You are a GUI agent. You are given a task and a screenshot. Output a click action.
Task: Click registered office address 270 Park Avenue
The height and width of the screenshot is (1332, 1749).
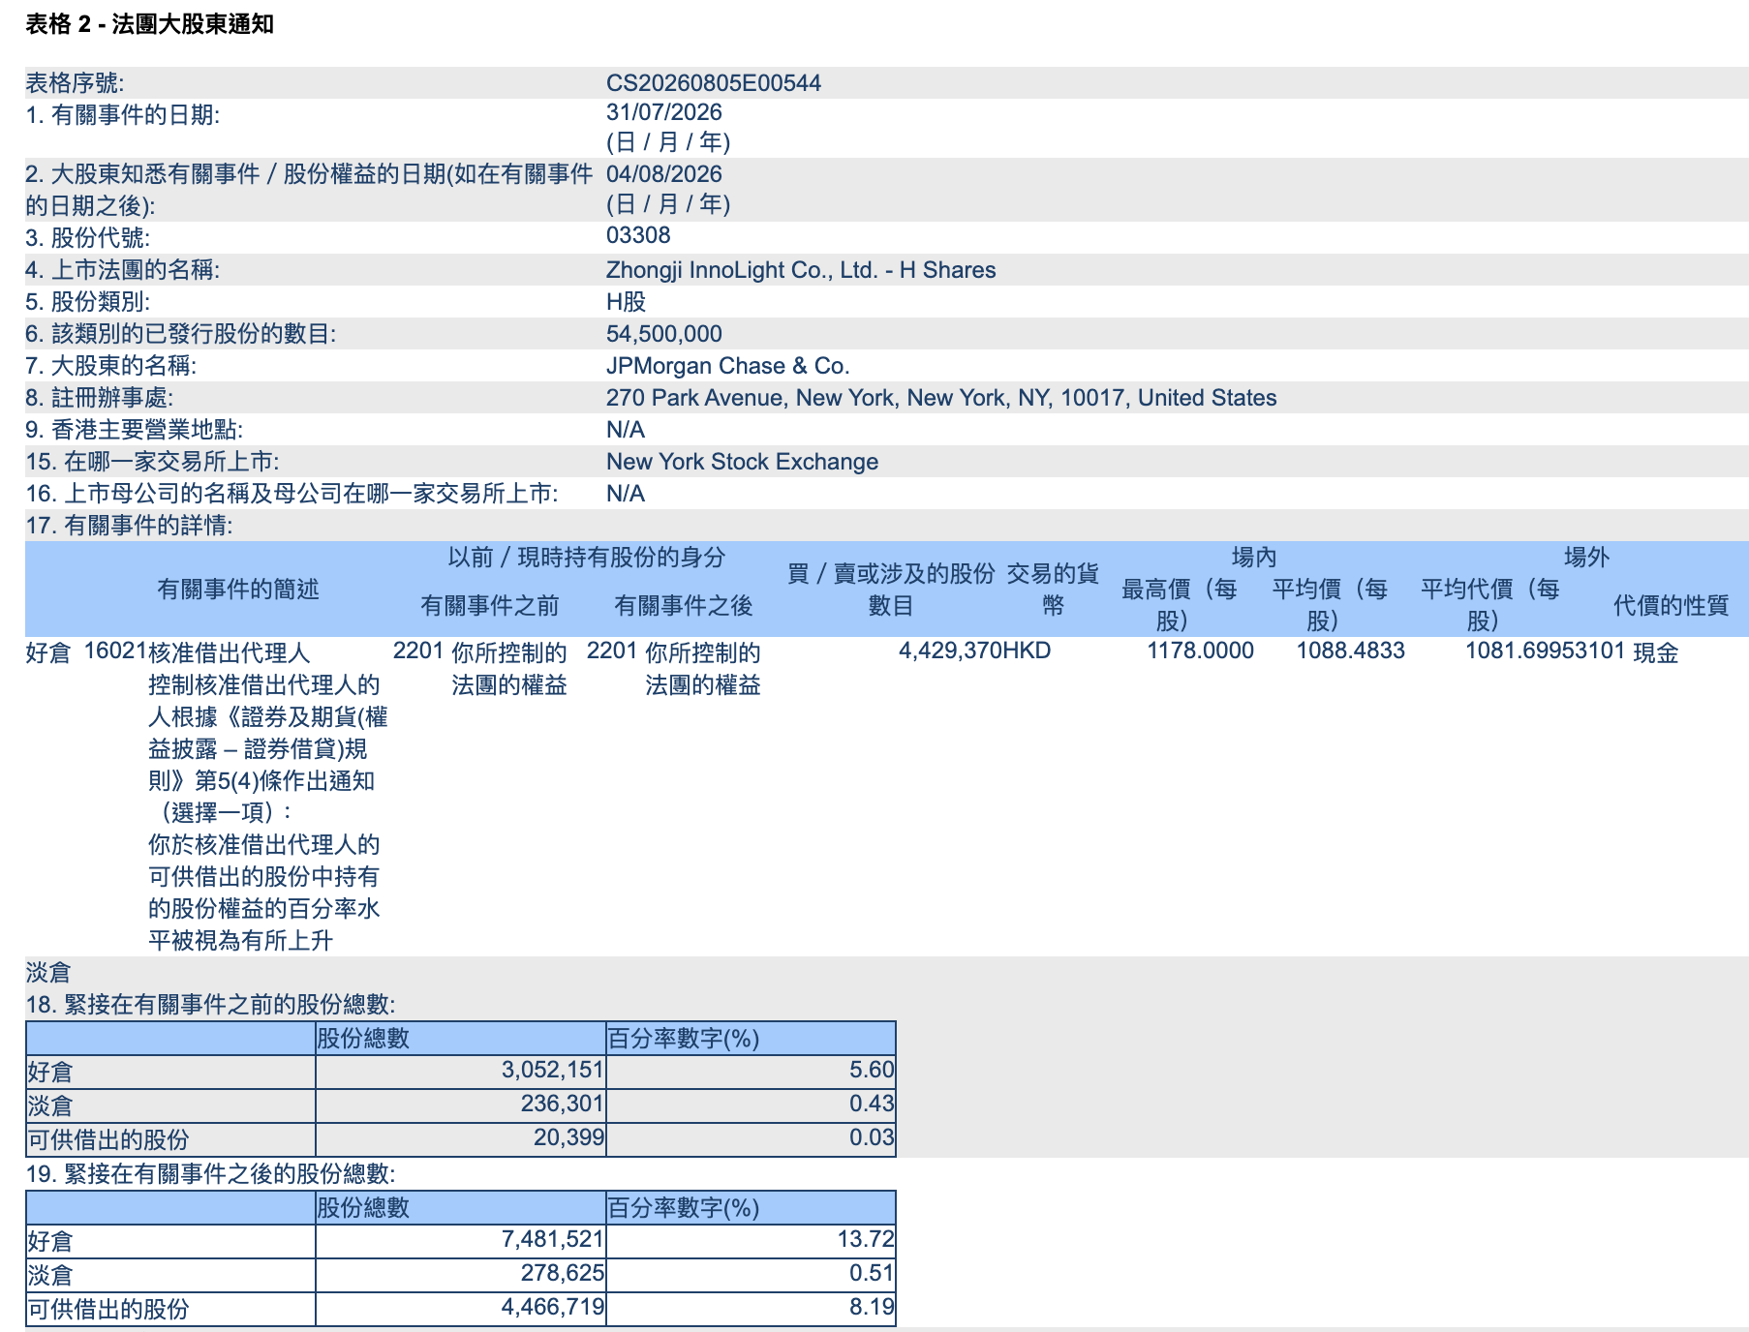[x=940, y=398]
